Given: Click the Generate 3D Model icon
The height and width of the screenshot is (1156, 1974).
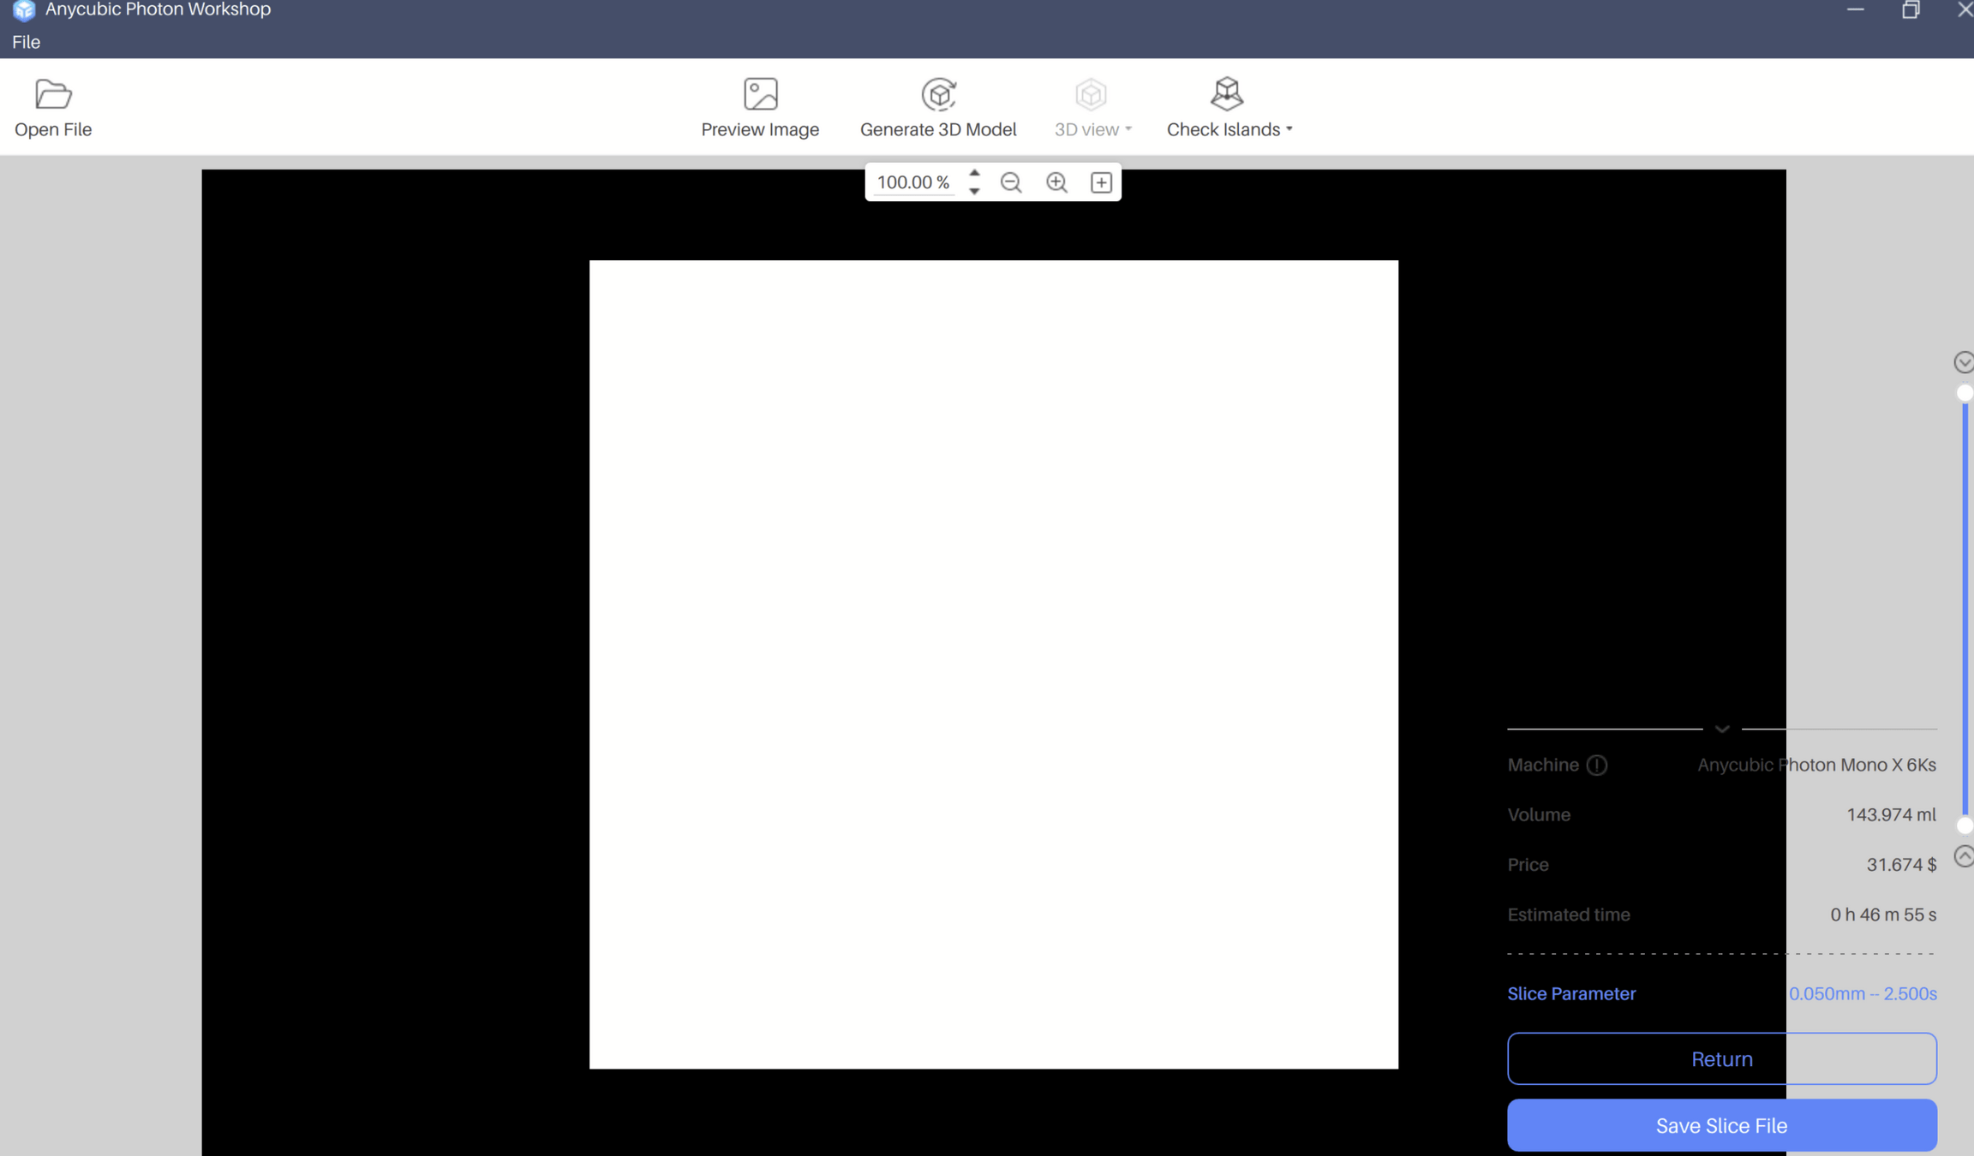Looking at the screenshot, I should click(938, 95).
